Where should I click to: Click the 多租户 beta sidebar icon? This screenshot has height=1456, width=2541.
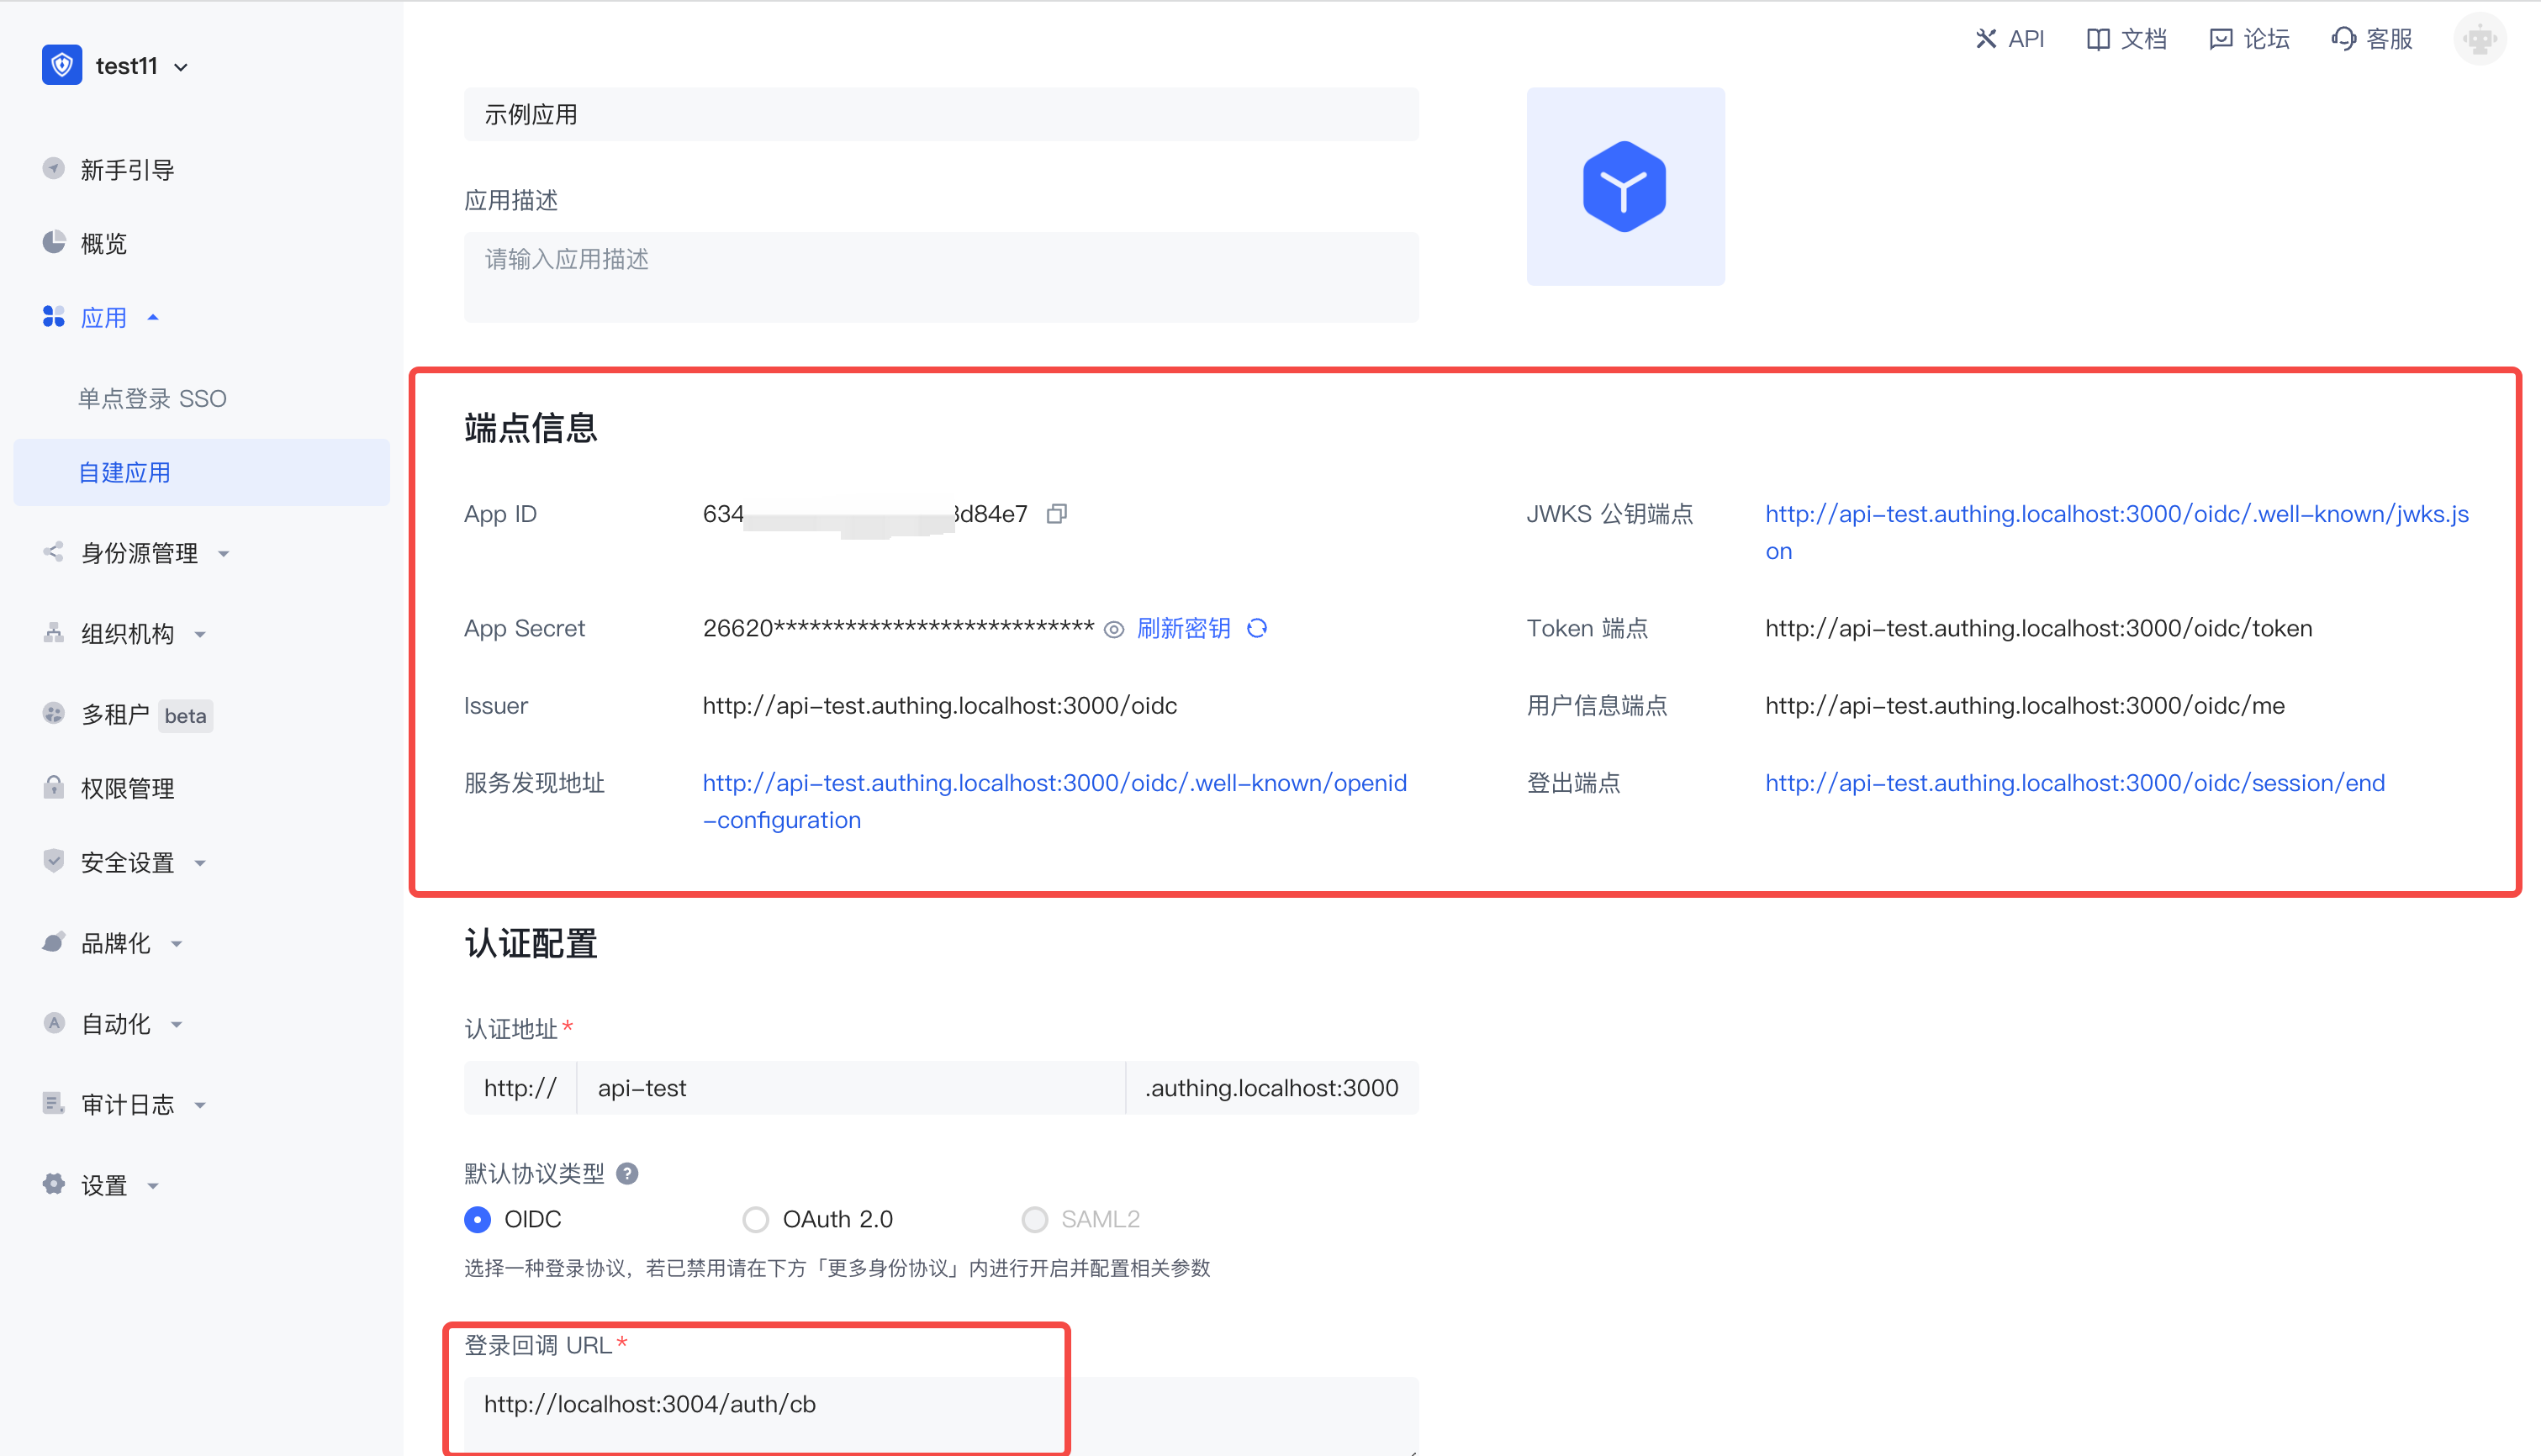tap(54, 715)
